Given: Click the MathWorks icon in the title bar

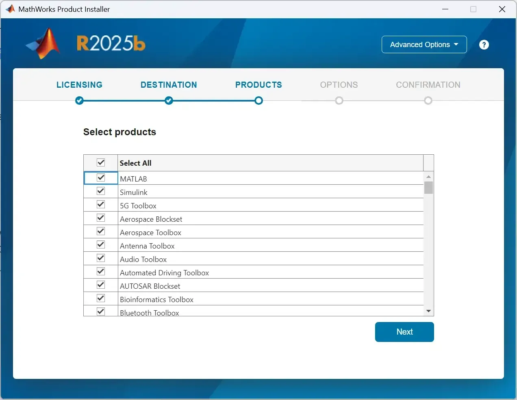Looking at the screenshot, I should pyautogui.click(x=10, y=9).
